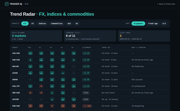Screen dimensions: 180x111
Task: Filter markets by ASX
Action: tap(69, 24)
